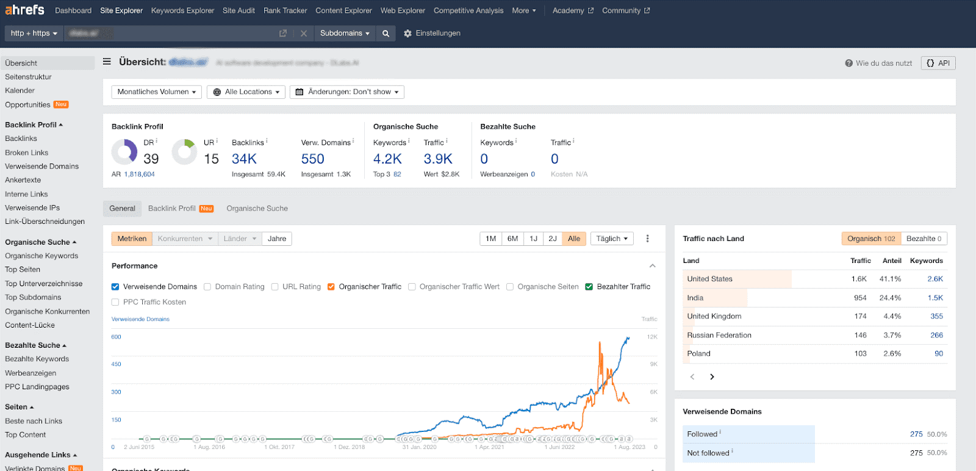Click paid Keywords info icon
Viewport: 976px width, 471px height.
[x=516, y=141]
